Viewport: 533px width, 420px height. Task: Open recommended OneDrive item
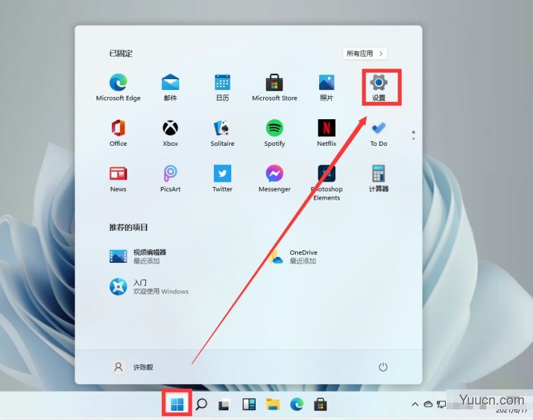(293, 256)
